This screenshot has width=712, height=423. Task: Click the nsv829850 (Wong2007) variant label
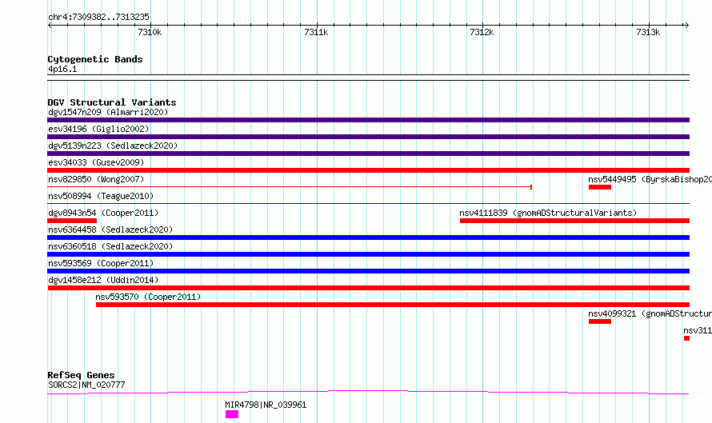(x=96, y=179)
